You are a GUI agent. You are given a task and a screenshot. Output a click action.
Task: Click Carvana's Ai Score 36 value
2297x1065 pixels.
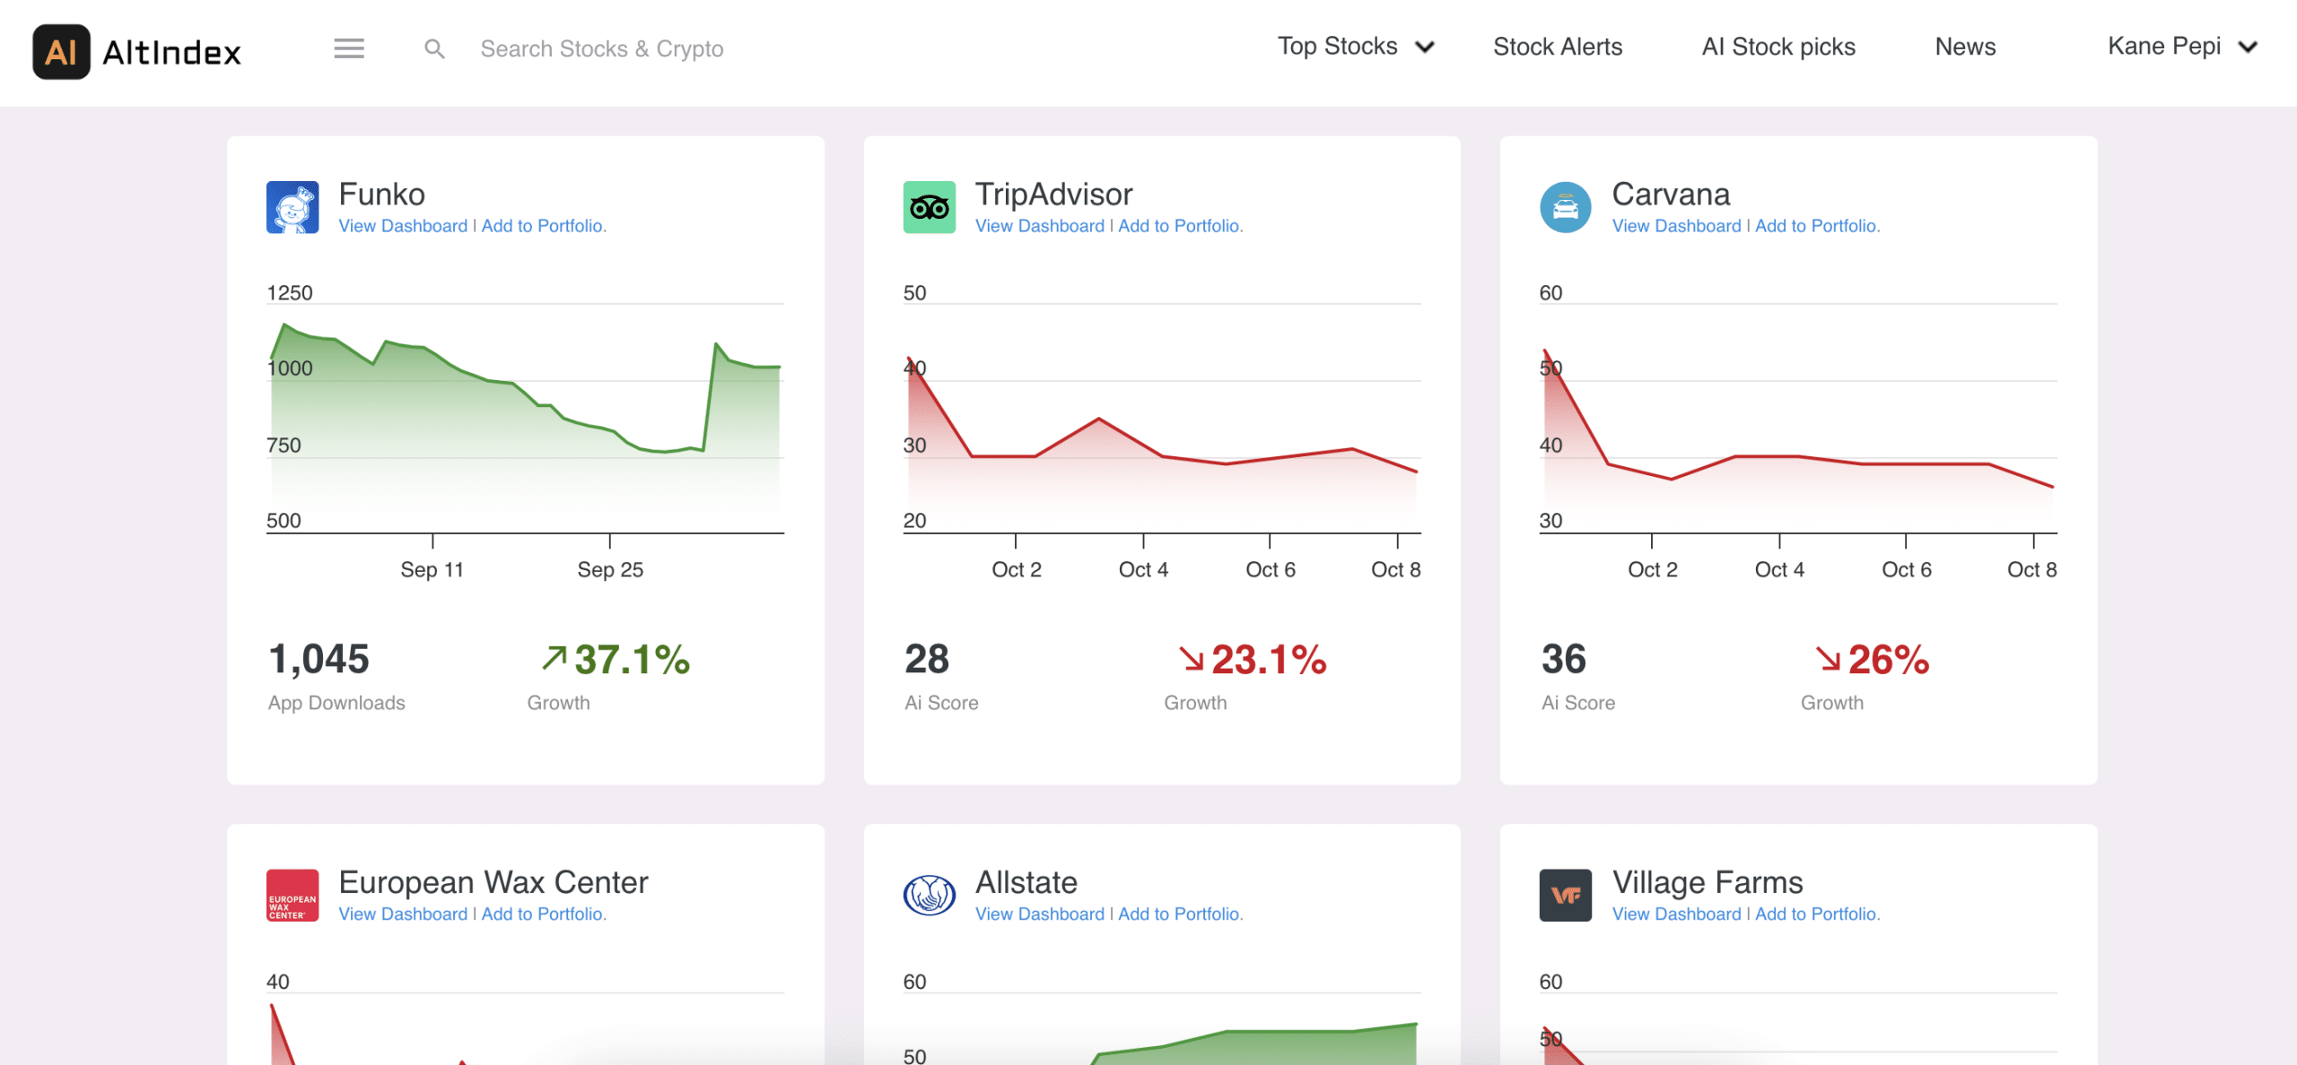coord(1564,659)
